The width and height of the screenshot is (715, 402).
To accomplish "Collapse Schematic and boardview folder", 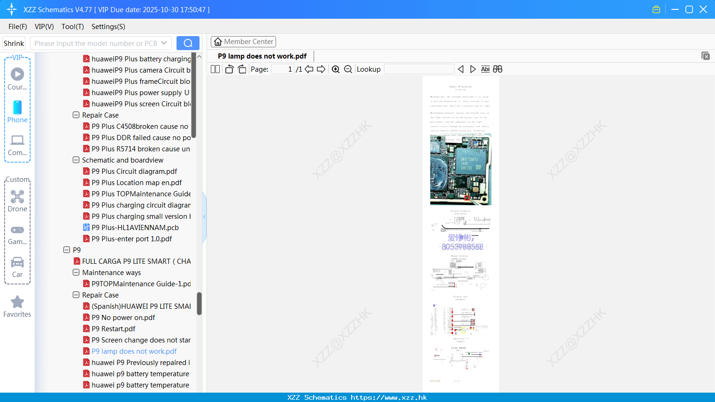I will point(76,160).
